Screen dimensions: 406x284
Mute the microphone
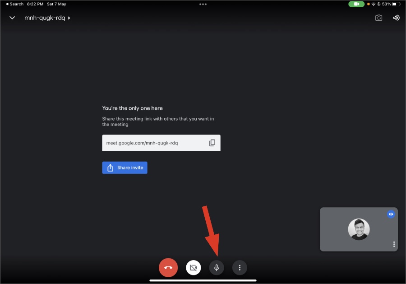point(217,267)
